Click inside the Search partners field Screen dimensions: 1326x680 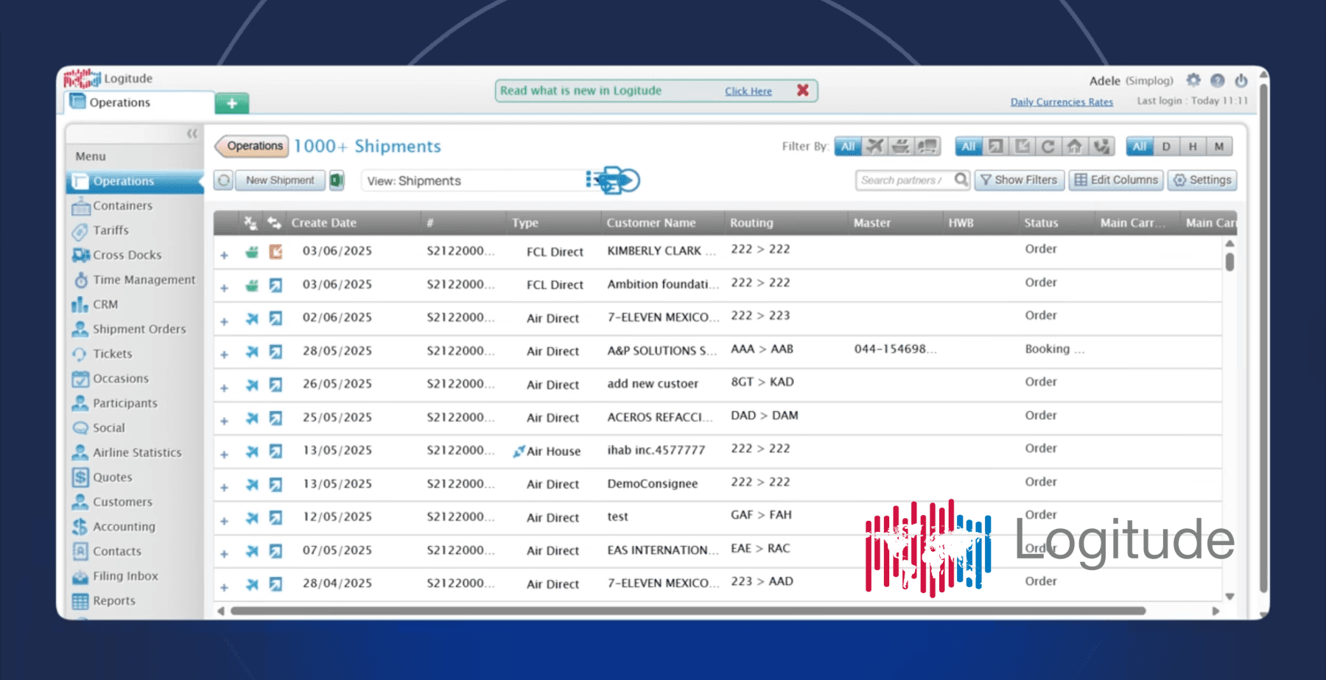902,179
